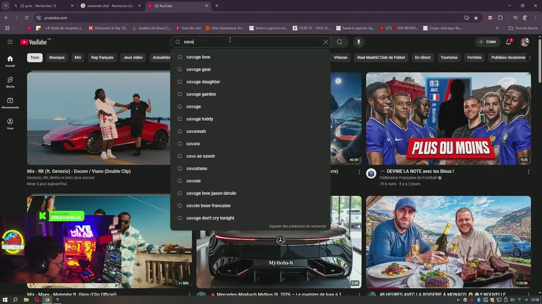Viewport: 542px width, 304px height.
Task: Choose the suggestion "savastano"
Action: click(250, 168)
